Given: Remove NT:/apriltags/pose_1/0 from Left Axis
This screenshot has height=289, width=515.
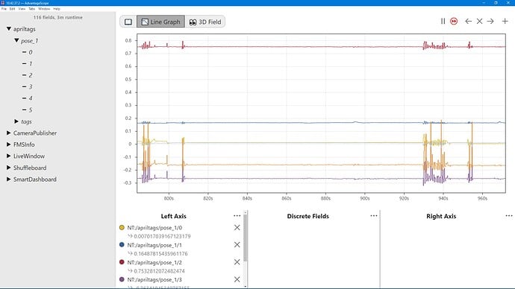Looking at the screenshot, I should pos(237,227).
